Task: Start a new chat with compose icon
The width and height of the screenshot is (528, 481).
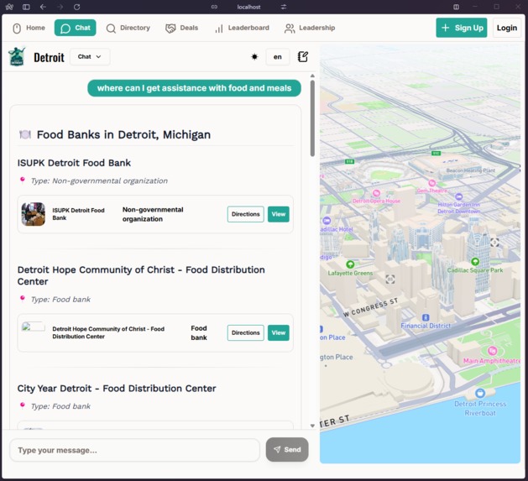Action: (x=303, y=56)
